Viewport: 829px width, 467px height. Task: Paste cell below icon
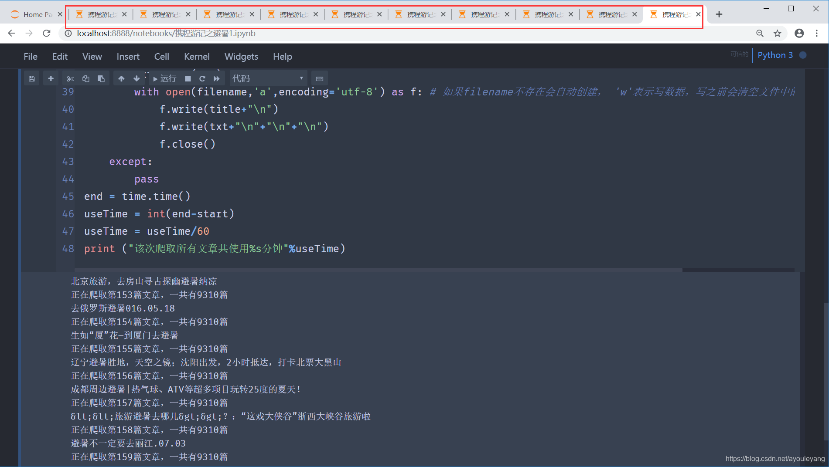101,78
